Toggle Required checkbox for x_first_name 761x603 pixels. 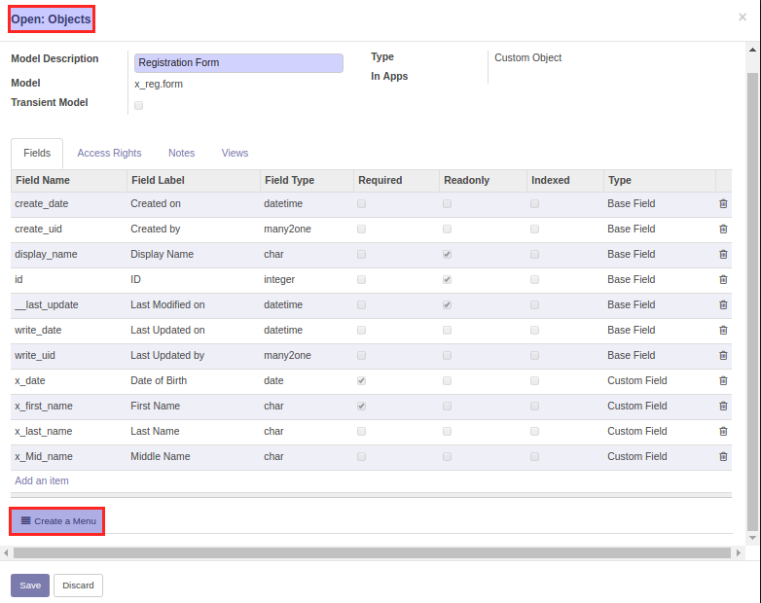[362, 406]
